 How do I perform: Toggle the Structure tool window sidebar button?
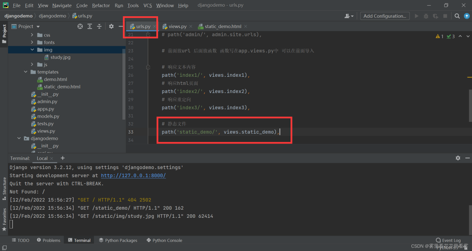click(x=4, y=188)
